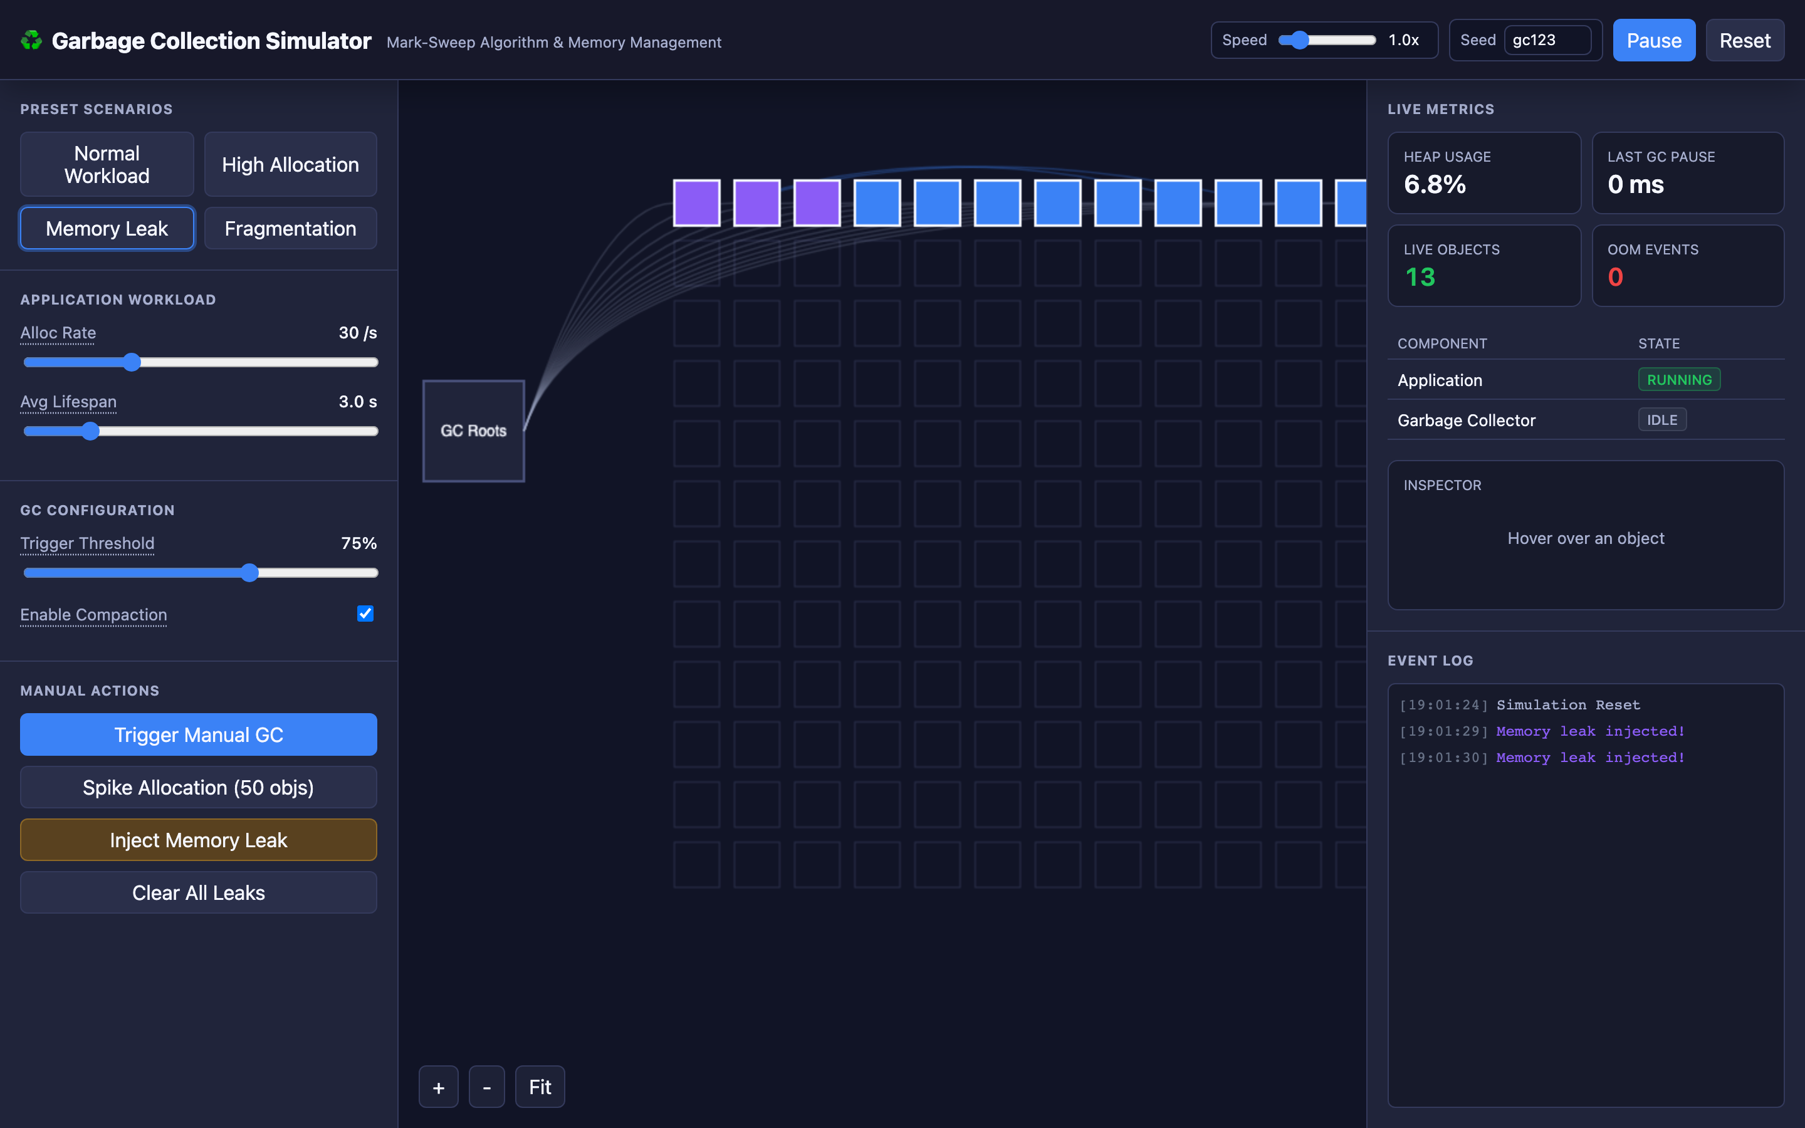Click the 75% threshold value
Screen dimensions: 1805x1128
click(358, 543)
